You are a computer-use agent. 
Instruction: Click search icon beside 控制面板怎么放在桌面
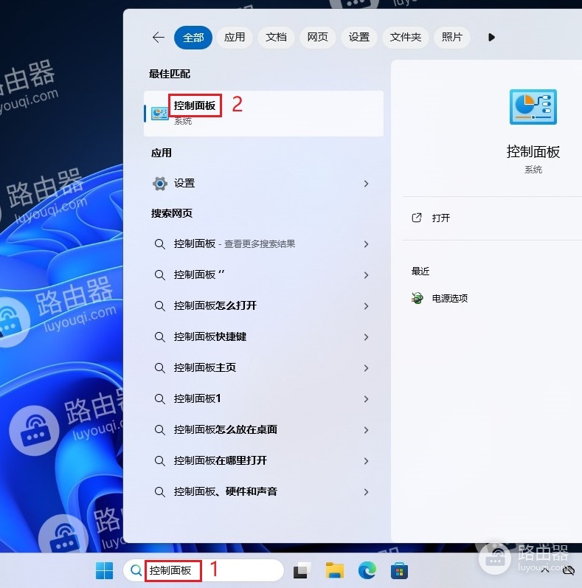click(160, 430)
